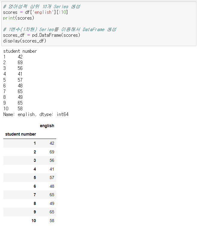The width and height of the screenshot is (197, 226).
Task: Click the table cell value 58 in row 10
Action: [52, 221]
